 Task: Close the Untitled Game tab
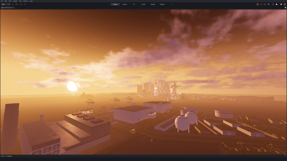click(x=13, y=8)
